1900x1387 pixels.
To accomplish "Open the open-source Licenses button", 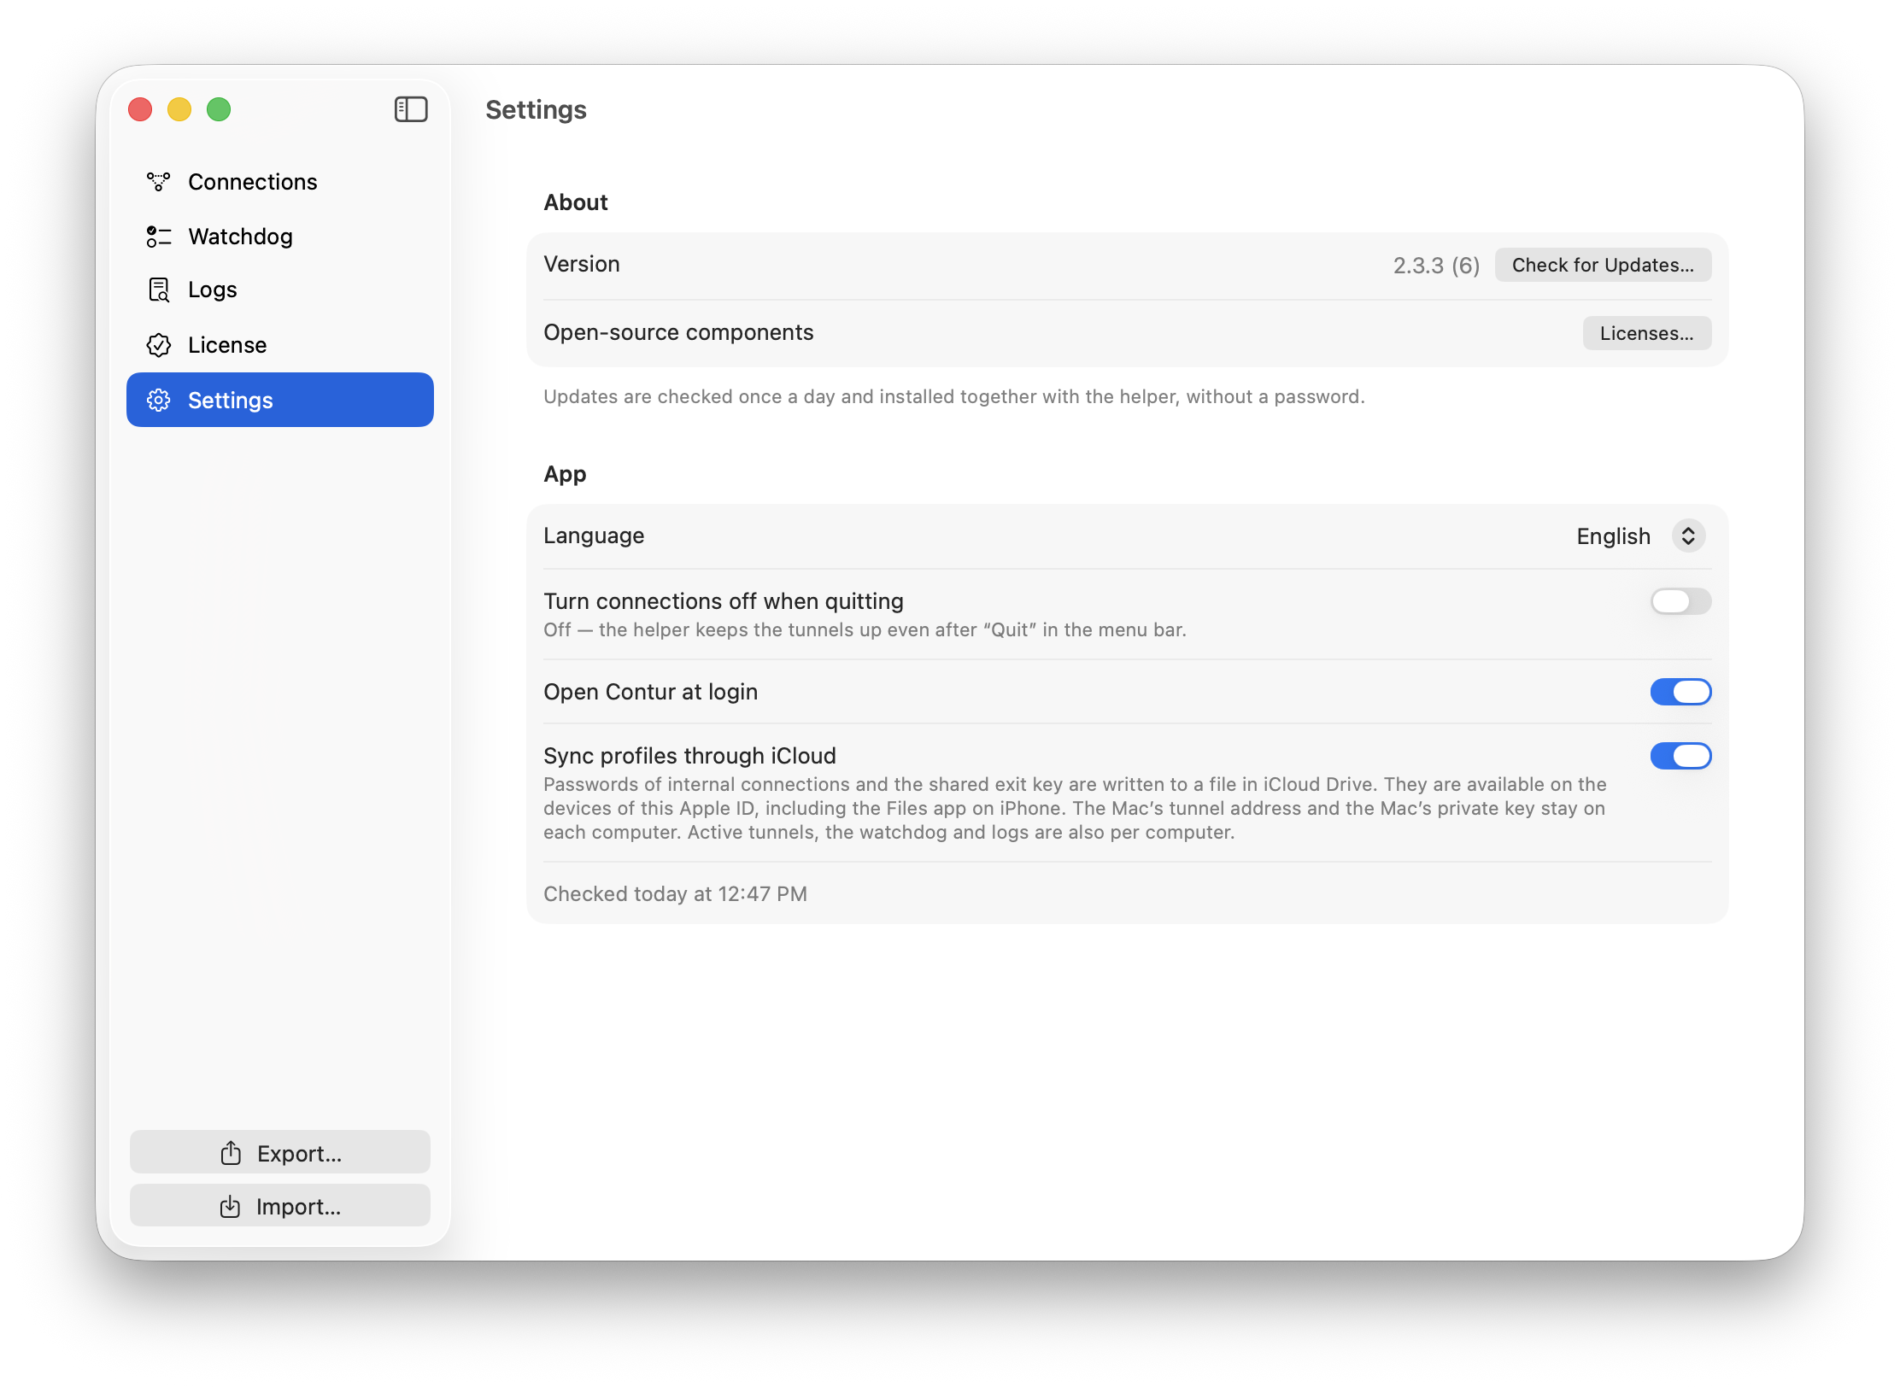I will pyautogui.click(x=1646, y=333).
